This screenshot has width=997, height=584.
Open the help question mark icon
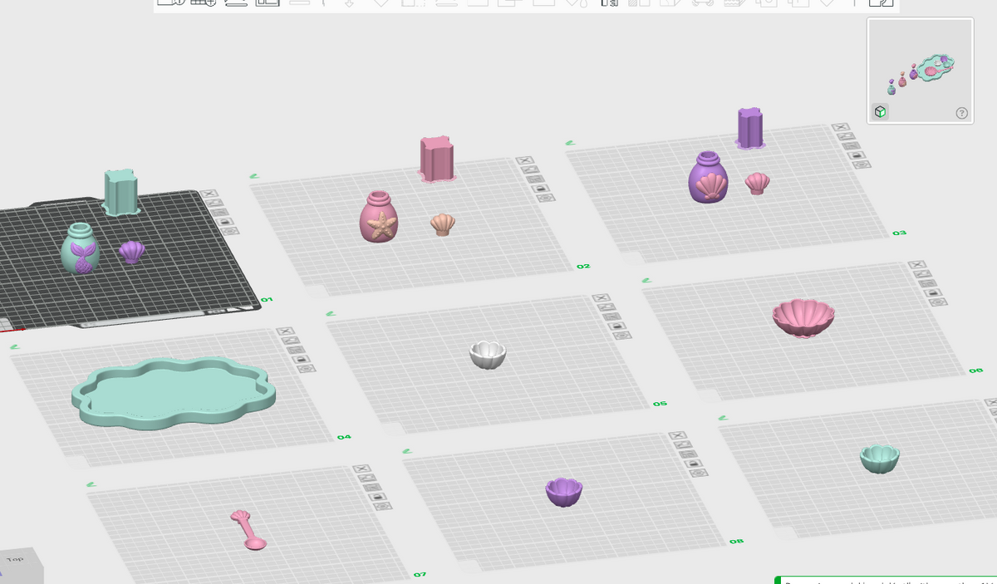pos(961,113)
